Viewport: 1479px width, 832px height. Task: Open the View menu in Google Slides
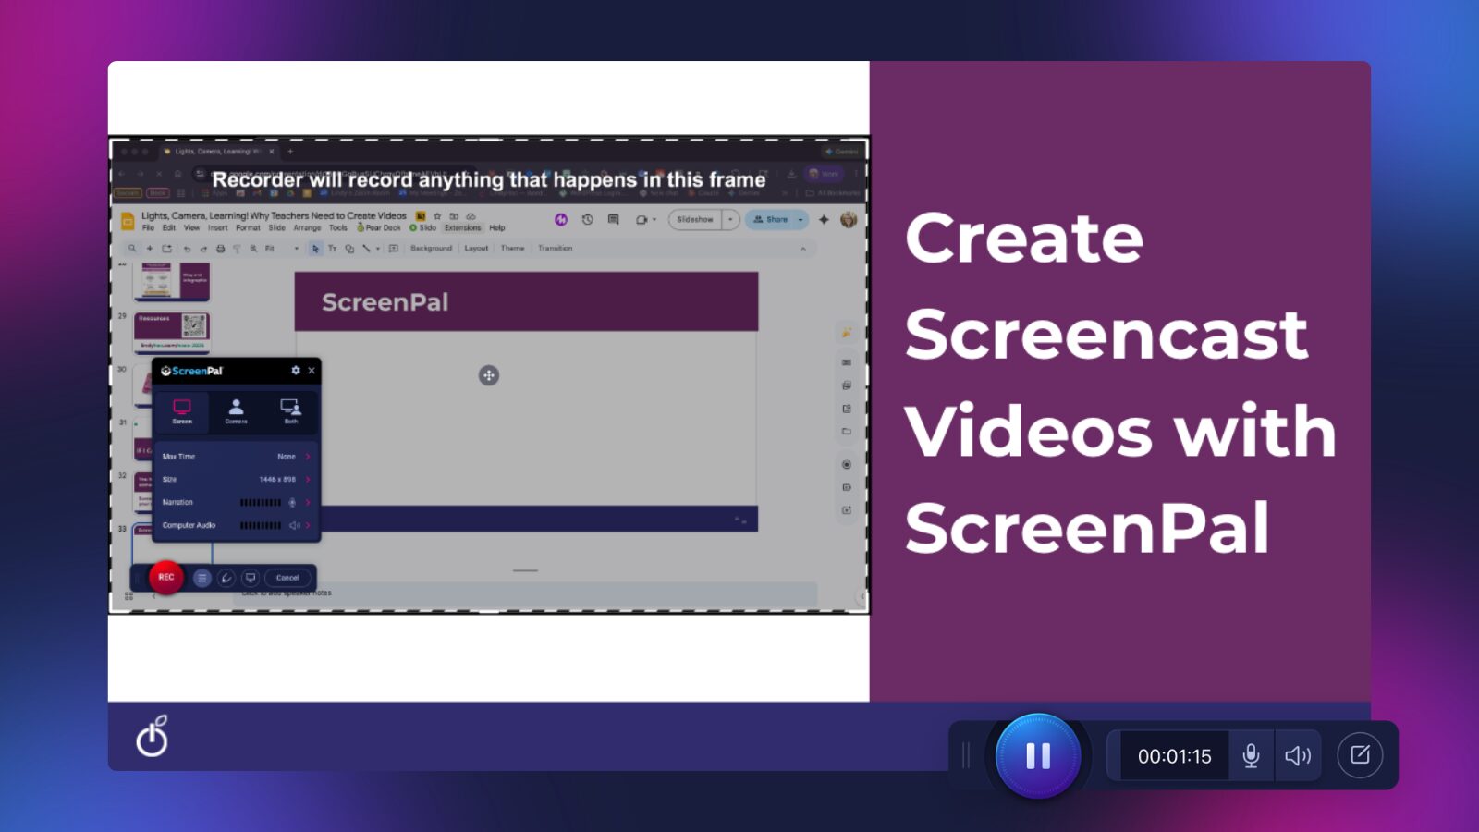pyautogui.click(x=191, y=228)
